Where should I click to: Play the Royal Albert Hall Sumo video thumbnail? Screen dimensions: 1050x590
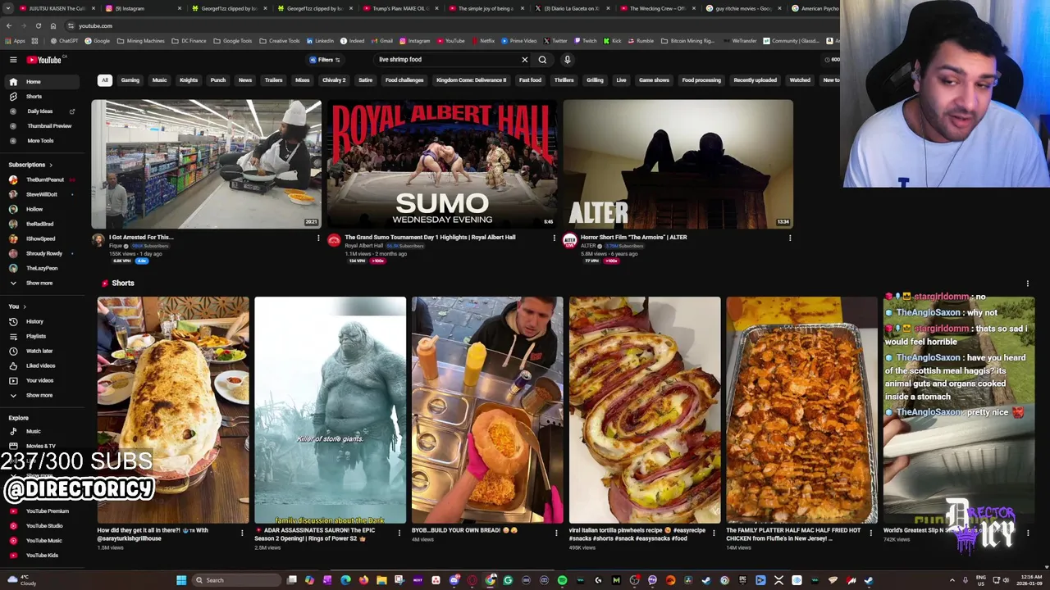tap(442, 164)
